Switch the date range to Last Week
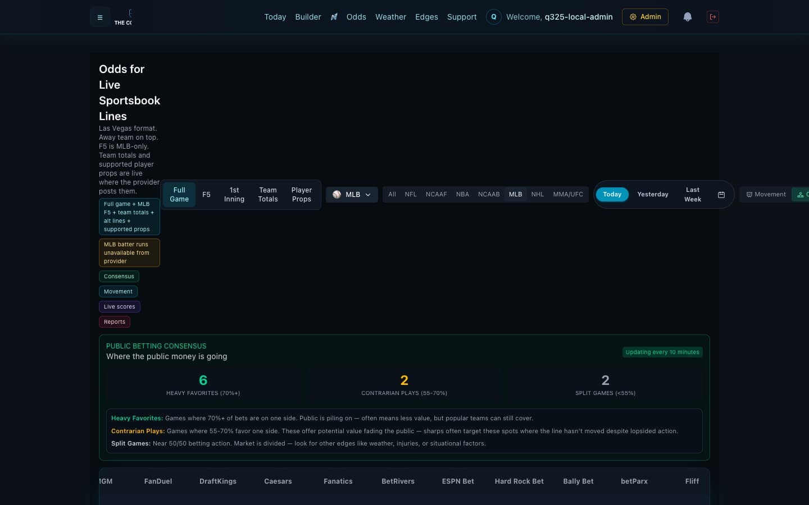 (693, 195)
